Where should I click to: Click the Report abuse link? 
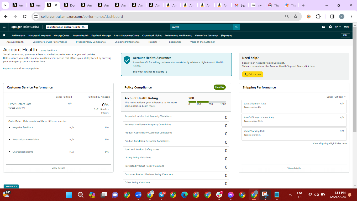pos(10,69)
